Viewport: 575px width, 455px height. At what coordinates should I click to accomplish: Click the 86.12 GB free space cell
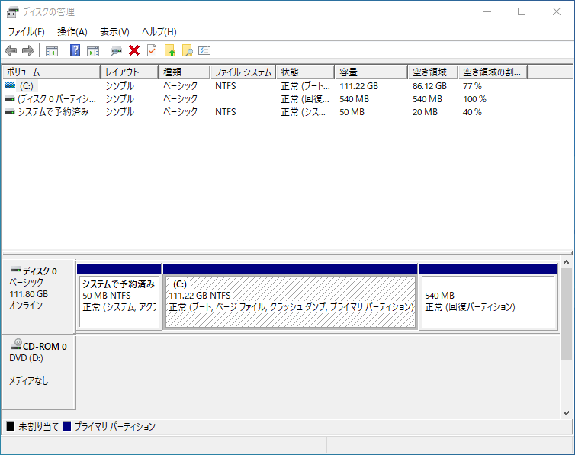coord(429,86)
